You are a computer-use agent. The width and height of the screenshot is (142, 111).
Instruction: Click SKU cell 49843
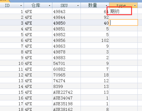[66, 11]
